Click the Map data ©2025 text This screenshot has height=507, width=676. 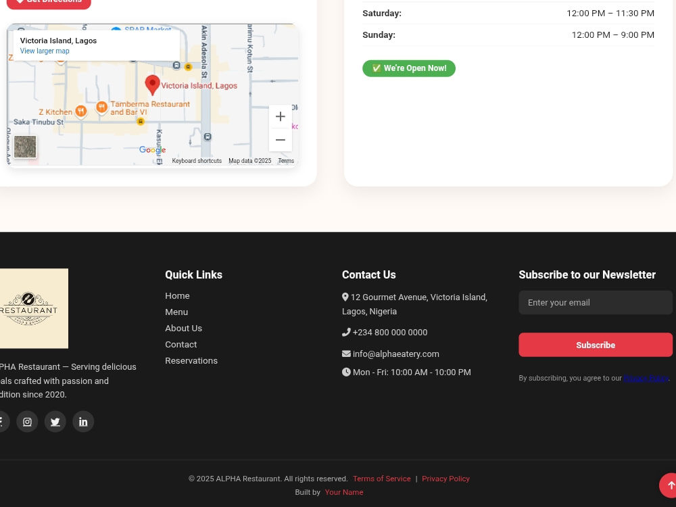coord(249,161)
